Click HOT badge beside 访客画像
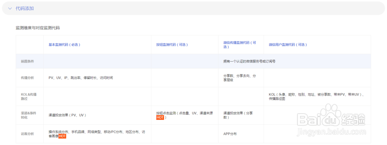387x145 pixels. pyautogui.click(x=62, y=136)
